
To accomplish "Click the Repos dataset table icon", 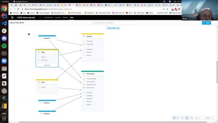I will 38,52.
